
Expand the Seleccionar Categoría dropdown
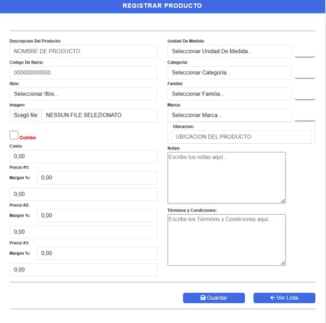coord(230,73)
